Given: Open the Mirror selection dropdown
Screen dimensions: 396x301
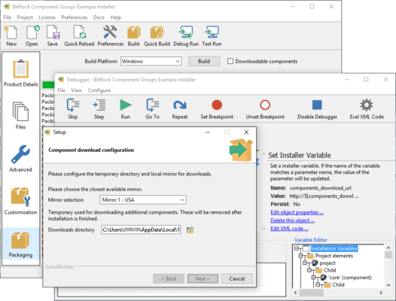Looking at the screenshot, I should point(143,199).
